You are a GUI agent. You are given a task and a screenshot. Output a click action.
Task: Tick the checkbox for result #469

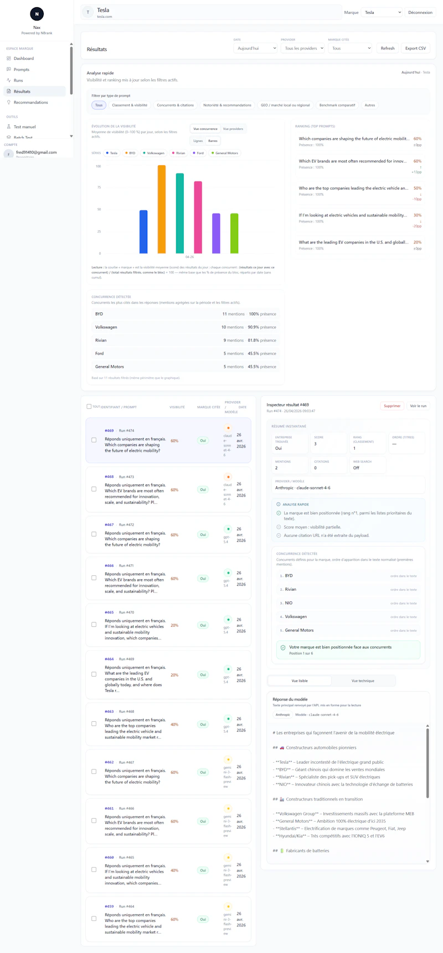[94, 440]
